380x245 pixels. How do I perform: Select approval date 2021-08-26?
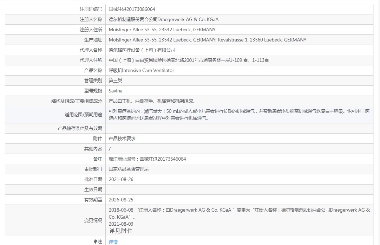tap(121, 179)
